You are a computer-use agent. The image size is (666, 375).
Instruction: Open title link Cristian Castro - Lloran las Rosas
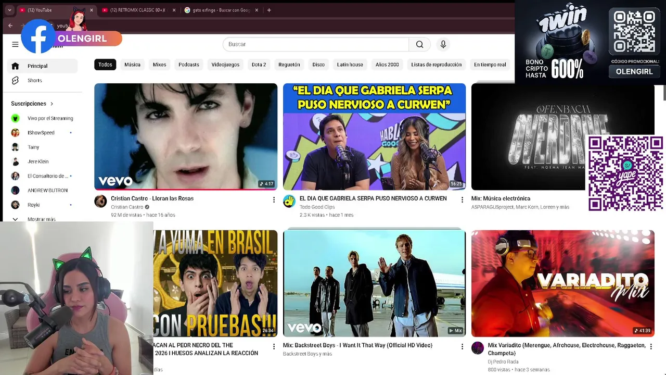(x=152, y=198)
